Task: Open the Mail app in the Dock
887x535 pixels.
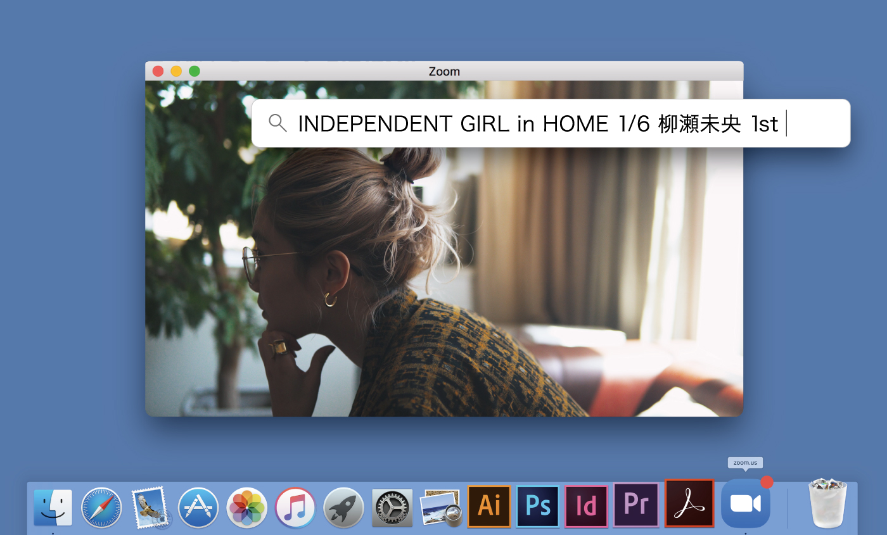Action: click(150, 507)
